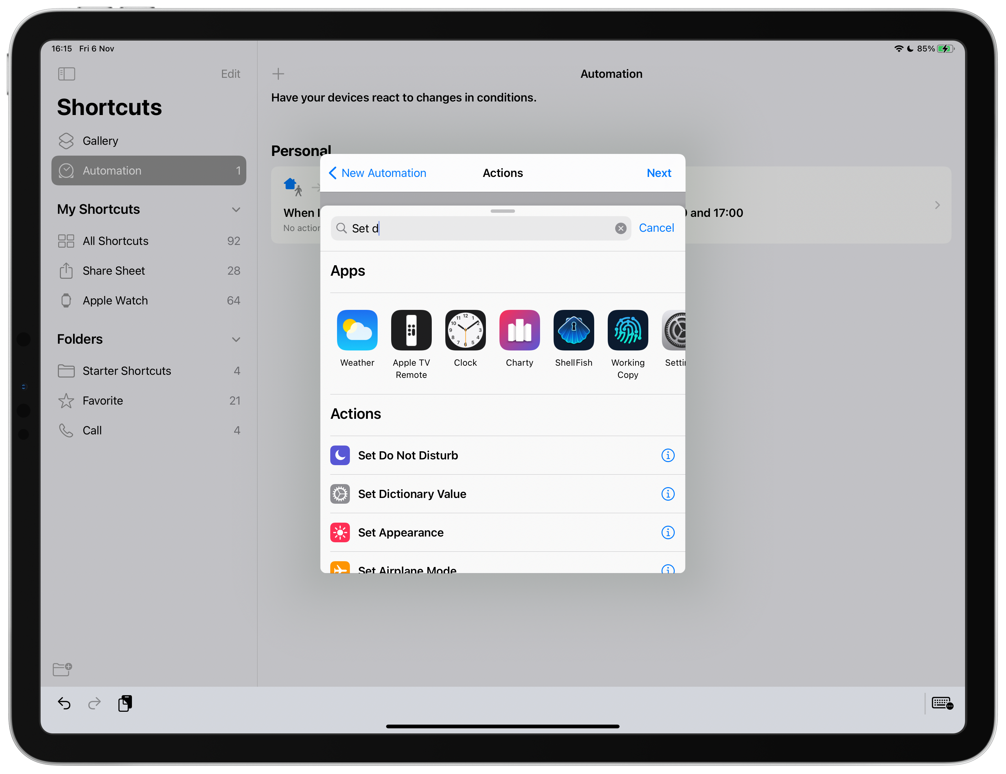This screenshot has width=1006, height=774.
Task: Open the personal automation detail chevron
Action: pos(937,205)
